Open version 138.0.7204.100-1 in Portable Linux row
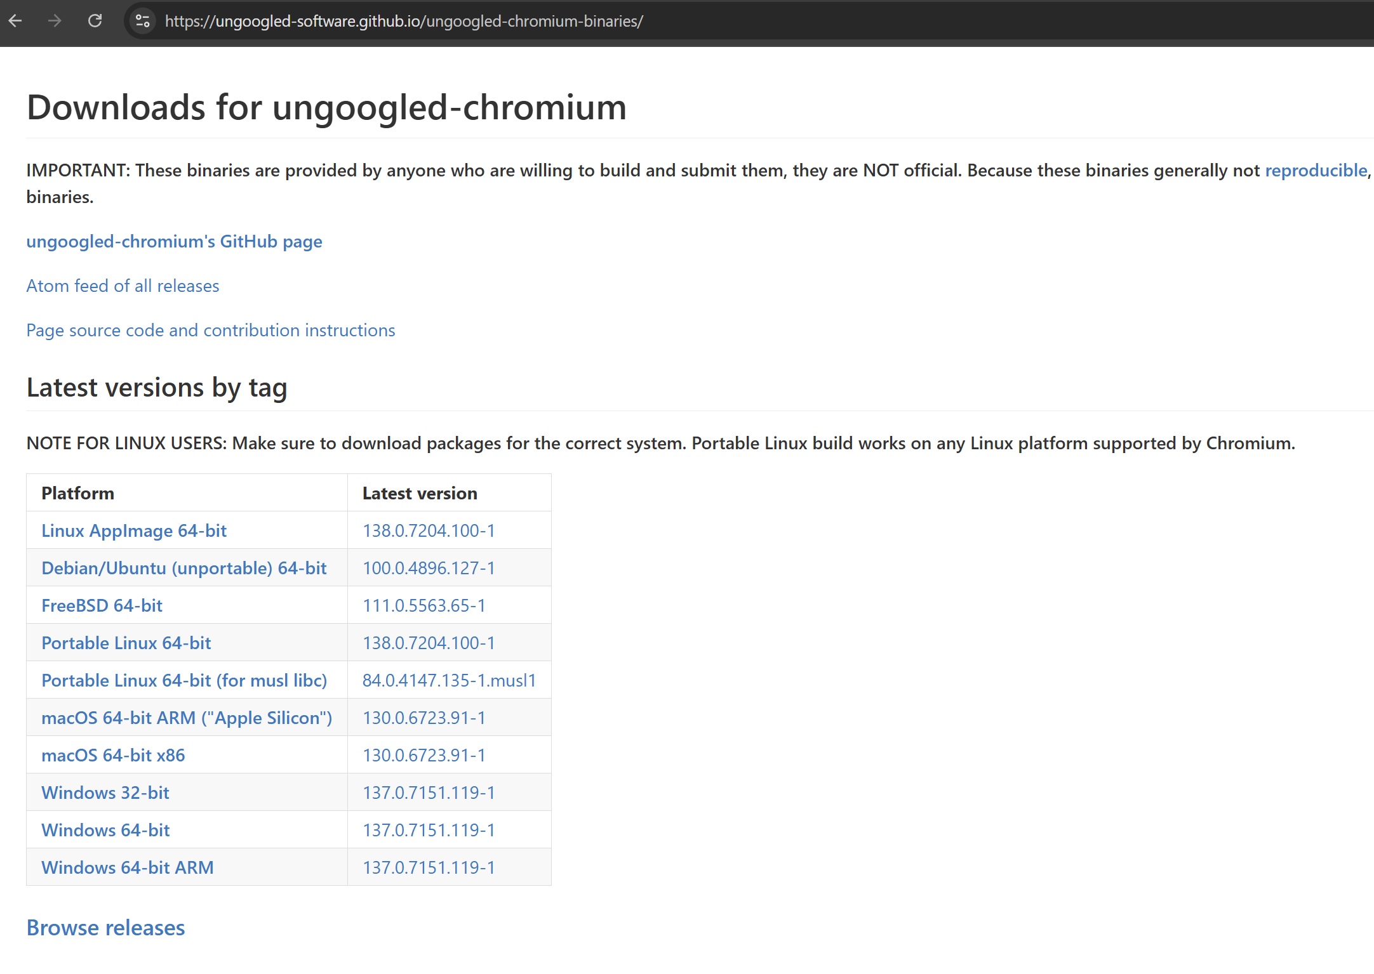 [x=429, y=643]
